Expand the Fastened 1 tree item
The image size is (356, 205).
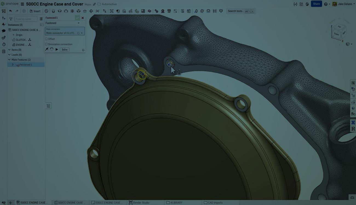point(12,65)
